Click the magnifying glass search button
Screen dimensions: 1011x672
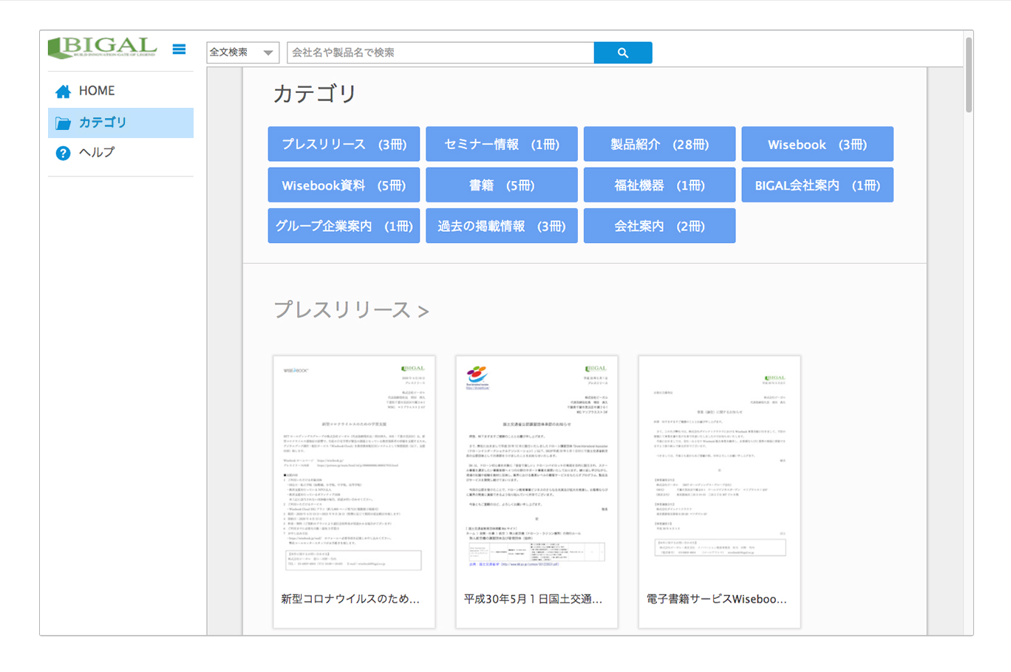tap(622, 52)
